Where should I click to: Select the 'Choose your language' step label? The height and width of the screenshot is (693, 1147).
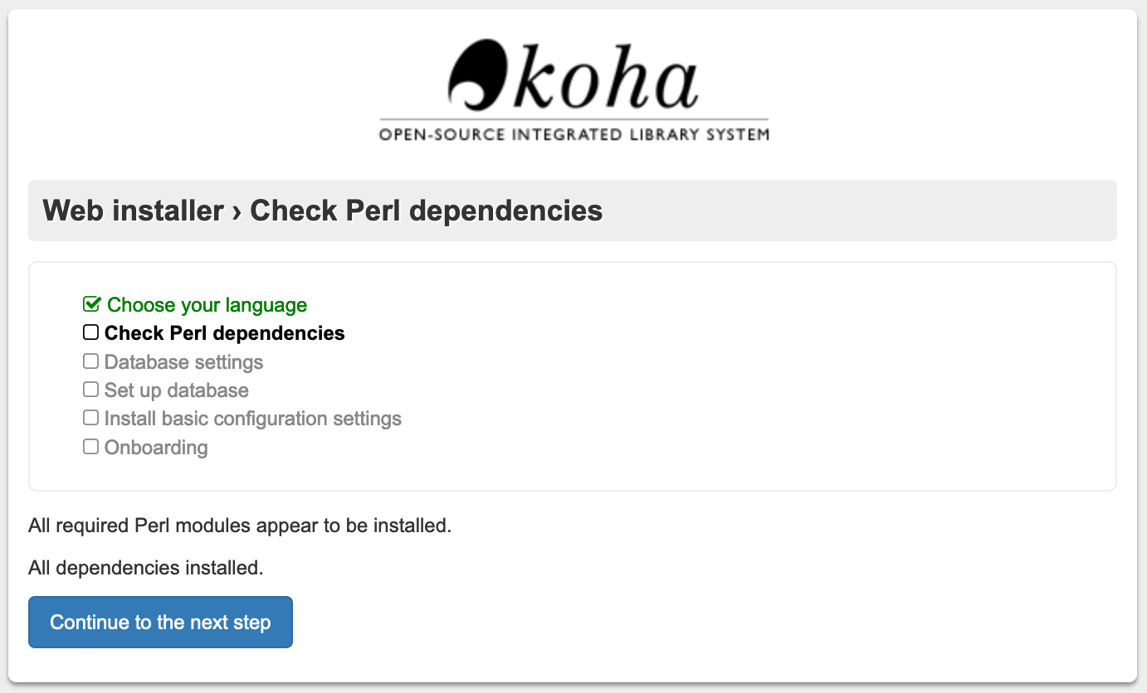[207, 305]
